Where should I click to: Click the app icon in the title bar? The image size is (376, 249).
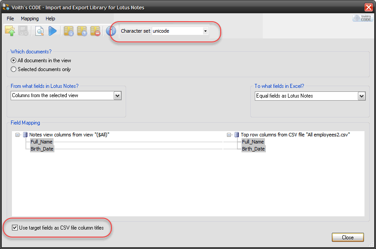[6, 7]
